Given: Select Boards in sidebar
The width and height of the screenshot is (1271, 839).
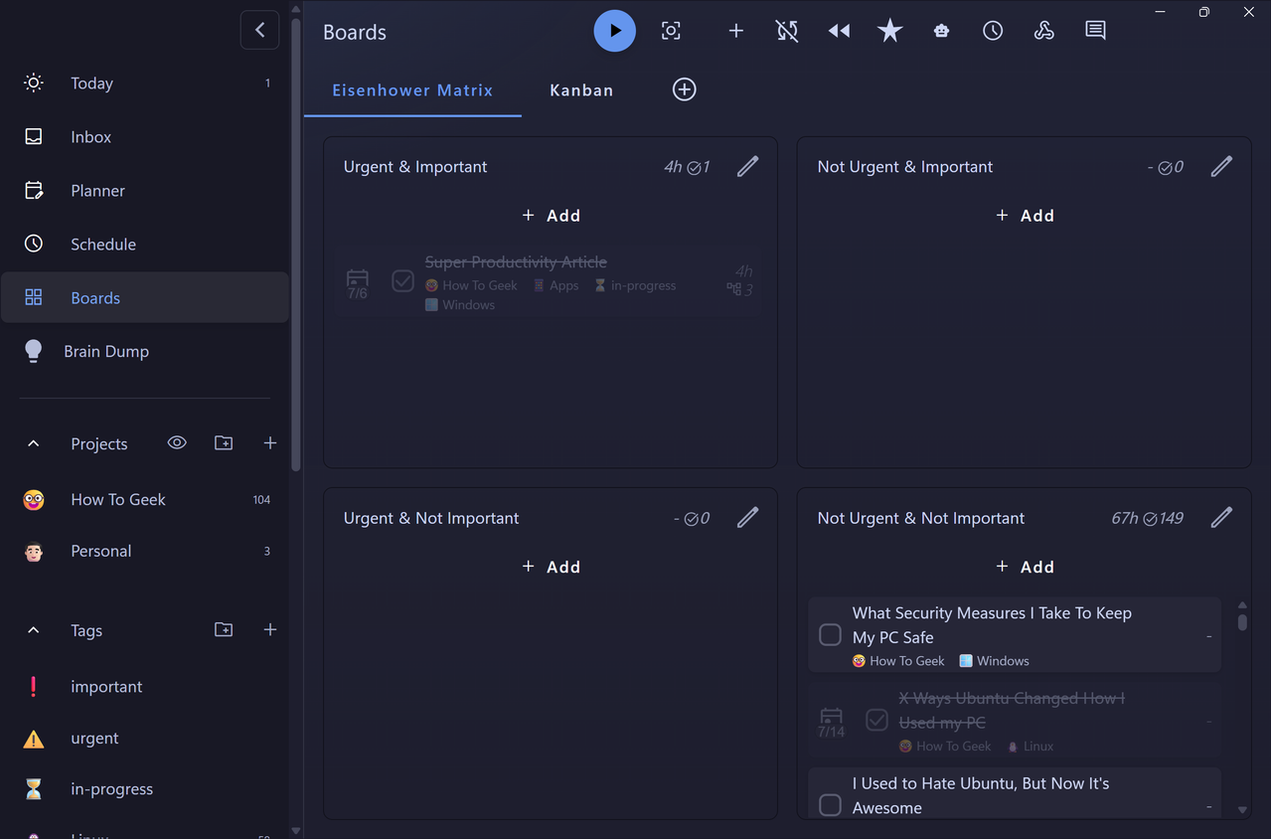Looking at the screenshot, I should pos(145,298).
